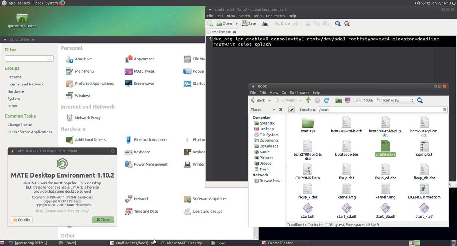Open Power Management settings
457x246 pixels.
146,164
